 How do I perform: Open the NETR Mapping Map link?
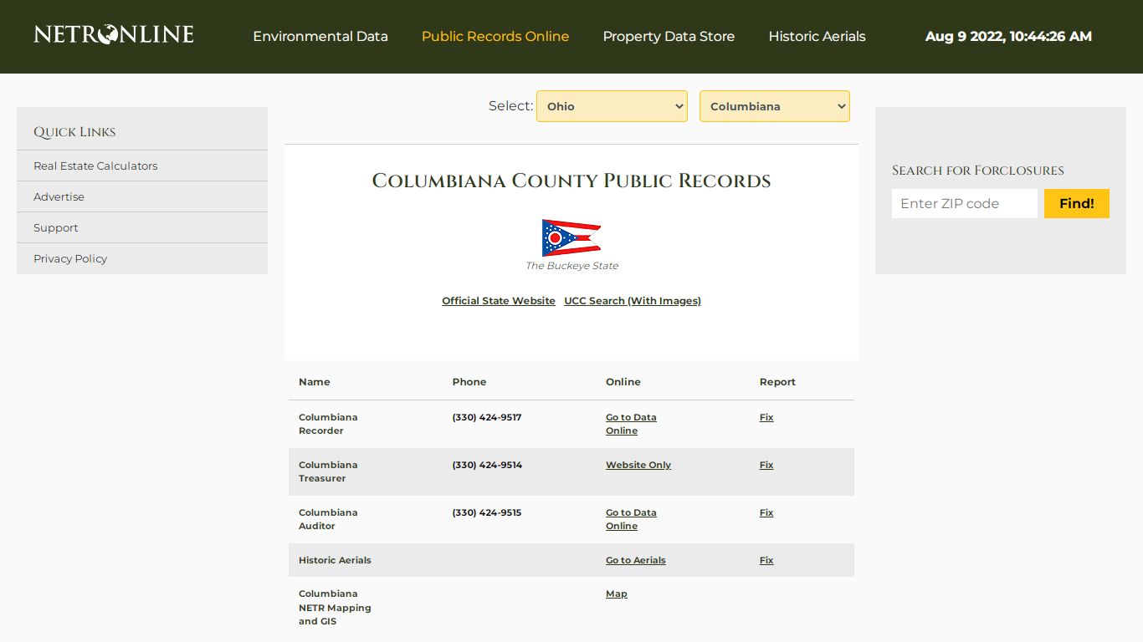(x=617, y=594)
